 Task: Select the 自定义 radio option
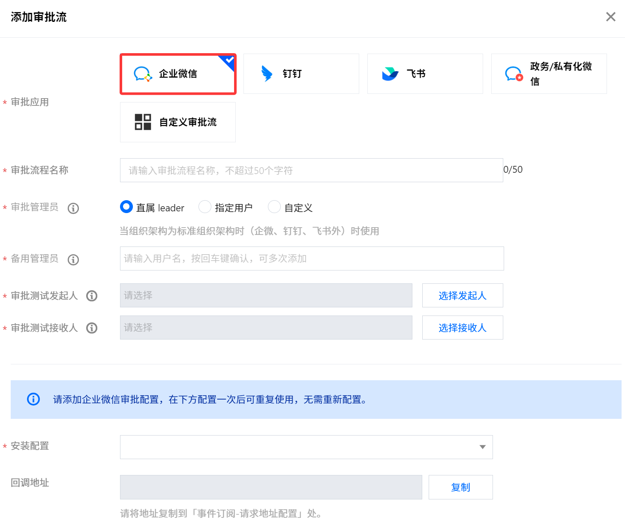tap(274, 207)
